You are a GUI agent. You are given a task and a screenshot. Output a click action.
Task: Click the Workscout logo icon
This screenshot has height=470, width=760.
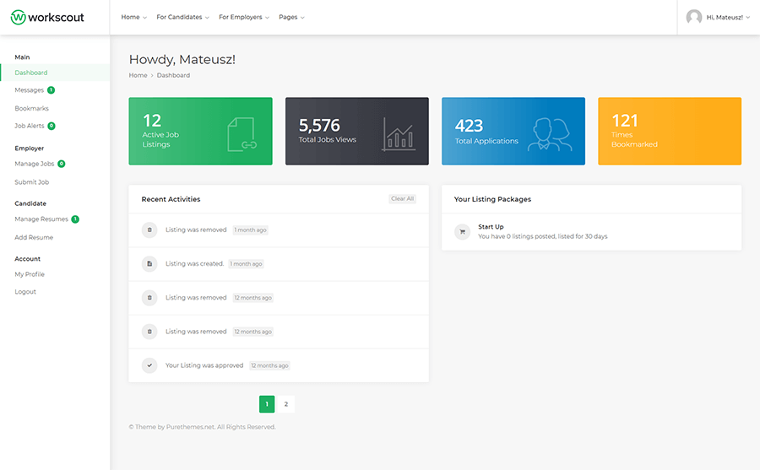pos(18,17)
